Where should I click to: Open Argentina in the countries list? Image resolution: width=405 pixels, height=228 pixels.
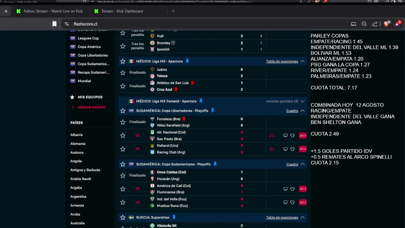pyautogui.click(x=78, y=197)
